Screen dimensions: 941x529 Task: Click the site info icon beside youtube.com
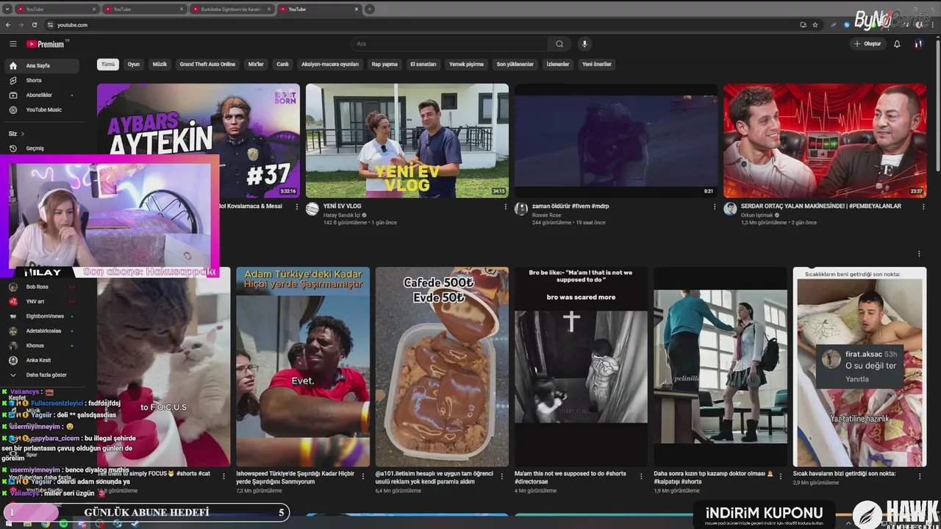pos(50,25)
